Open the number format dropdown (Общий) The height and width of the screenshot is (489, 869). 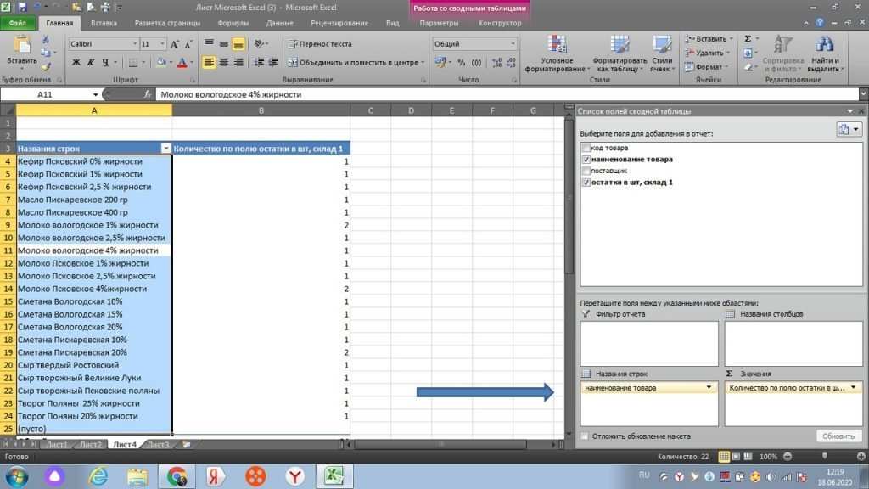[x=513, y=44]
